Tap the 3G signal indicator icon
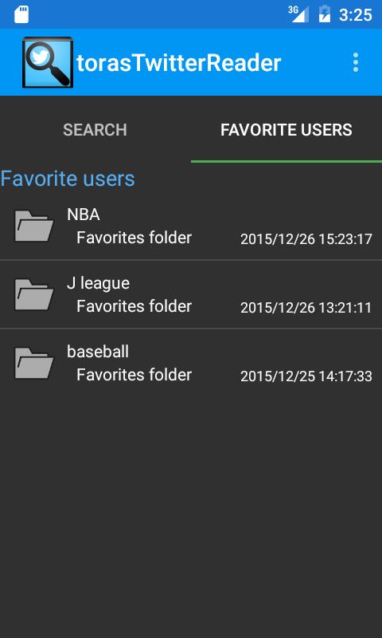Viewport: 382px width, 638px height. point(298,14)
